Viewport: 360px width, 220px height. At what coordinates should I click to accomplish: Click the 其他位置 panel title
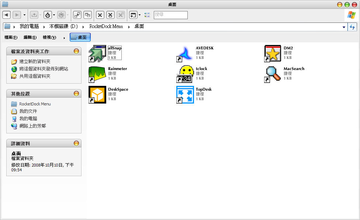(x=20, y=94)
